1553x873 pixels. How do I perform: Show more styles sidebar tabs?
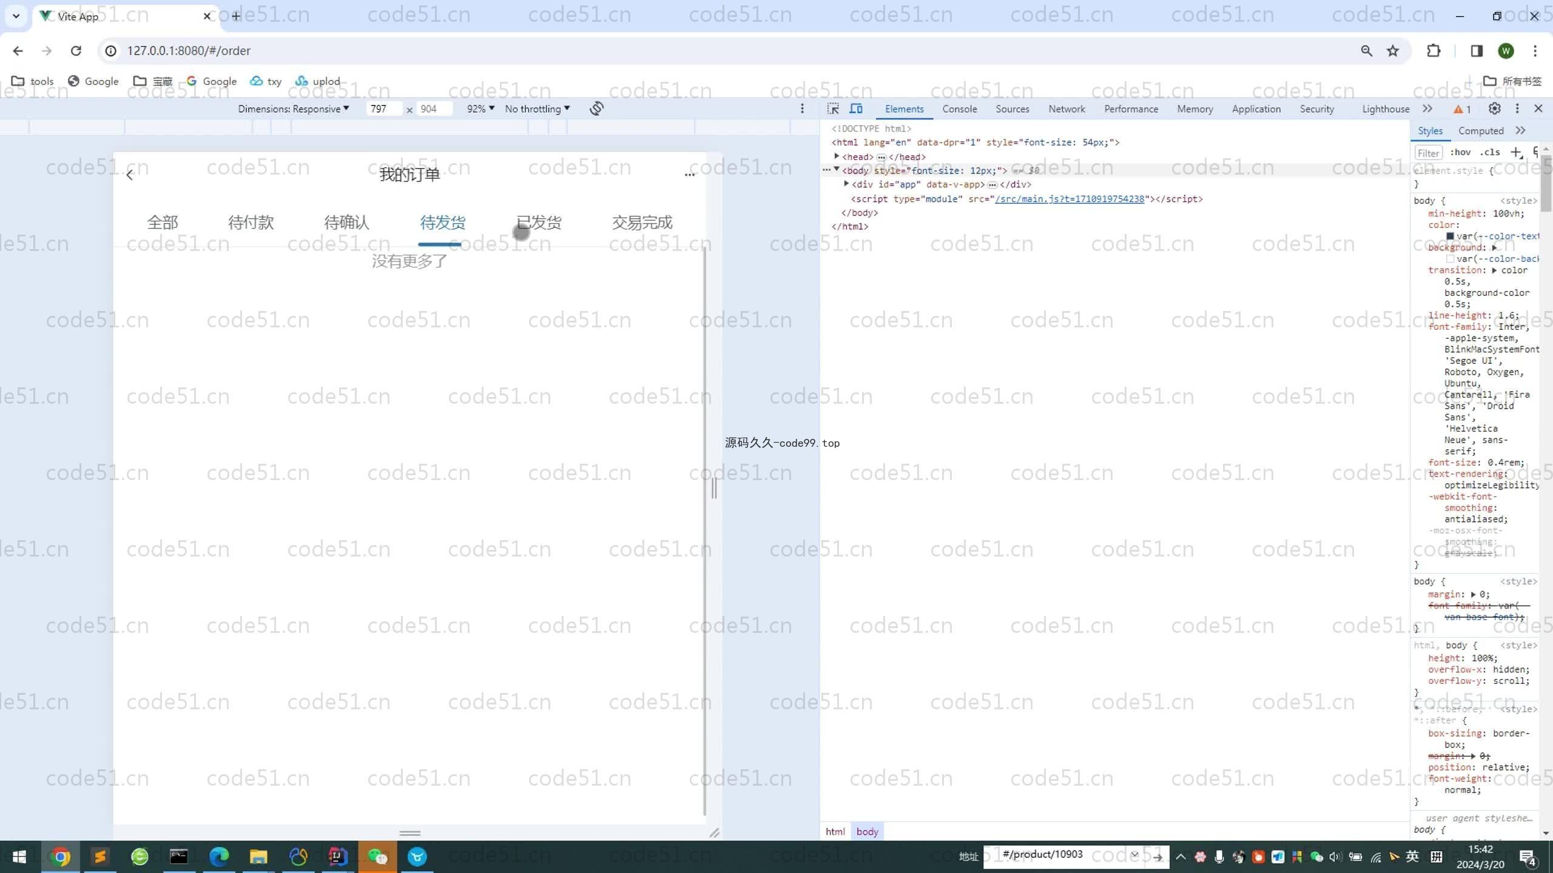1520,130
